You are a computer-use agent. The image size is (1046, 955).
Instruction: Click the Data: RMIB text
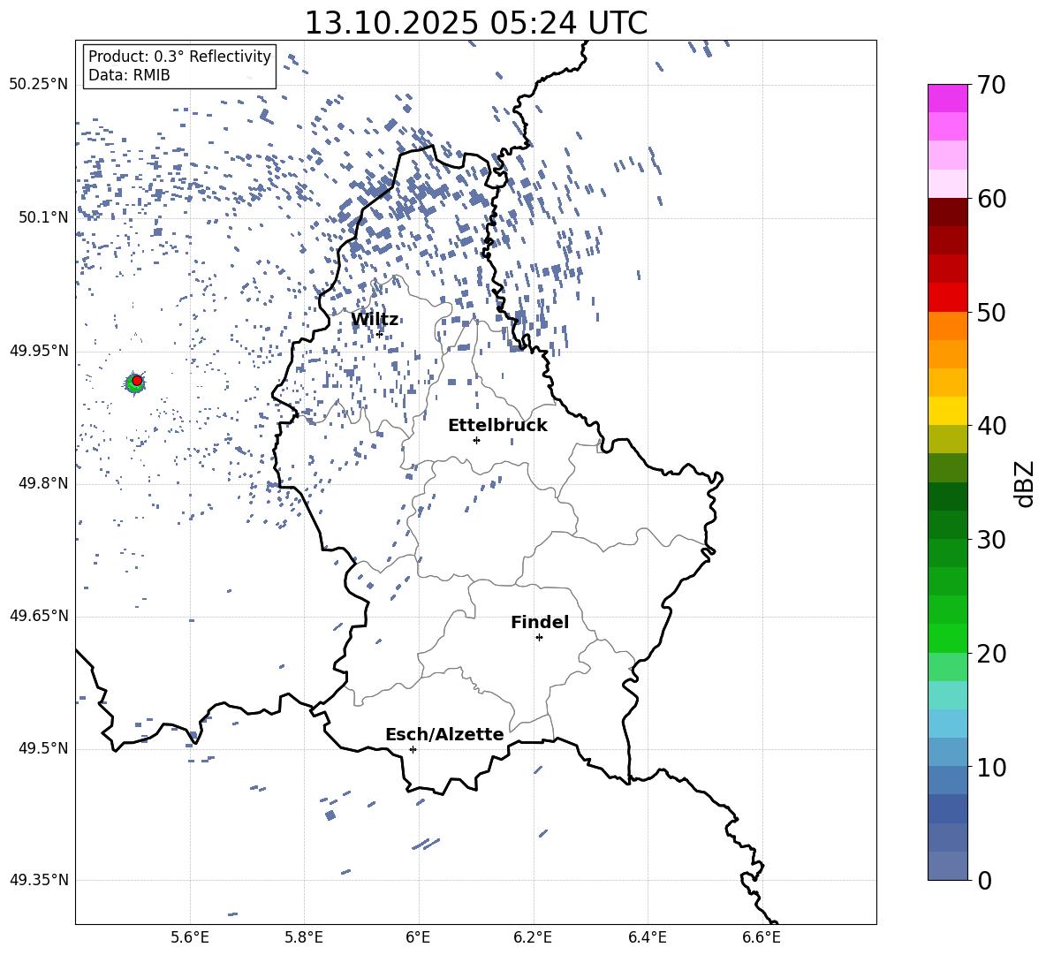click(129, 75)
